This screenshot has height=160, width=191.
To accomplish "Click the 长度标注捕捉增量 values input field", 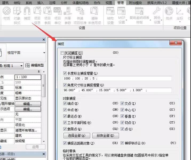I will (x=117, y=78).
